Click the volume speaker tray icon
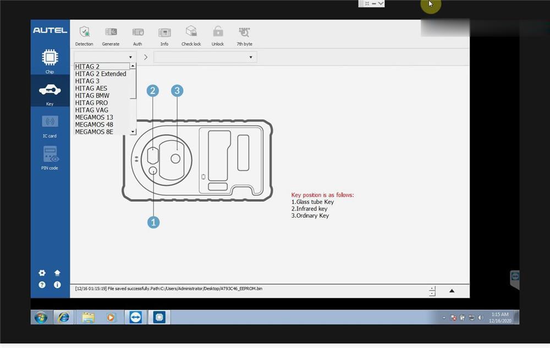 [x=481, y=318]
